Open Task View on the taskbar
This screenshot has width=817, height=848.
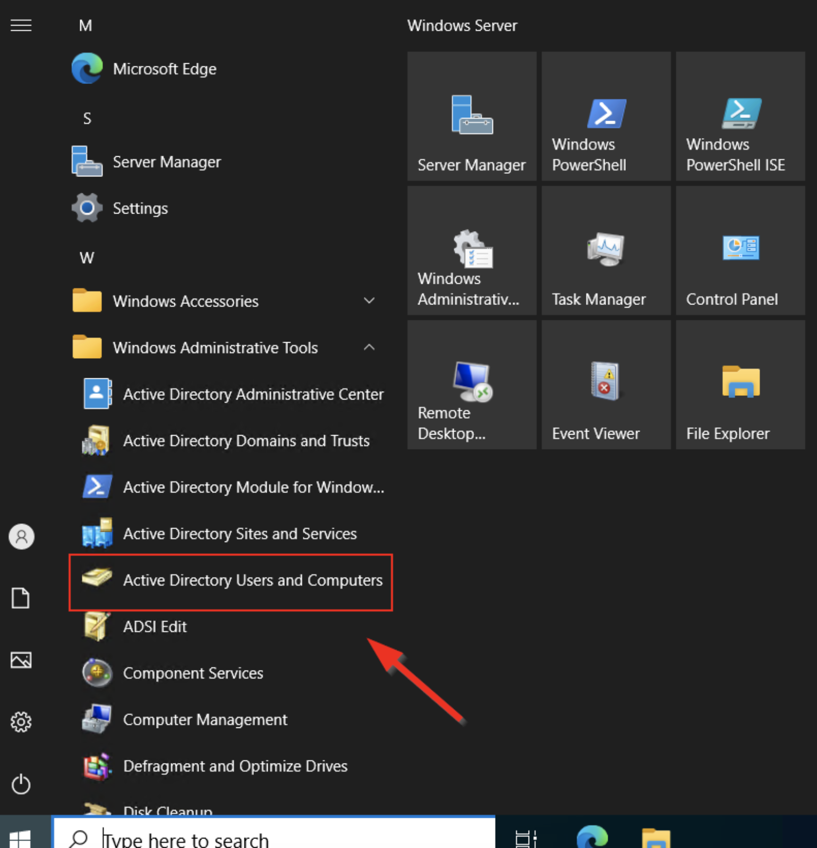tap(526, 838)
